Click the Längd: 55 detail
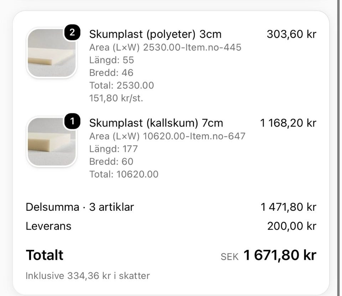 pyautogui.click(x=112, y=60)
